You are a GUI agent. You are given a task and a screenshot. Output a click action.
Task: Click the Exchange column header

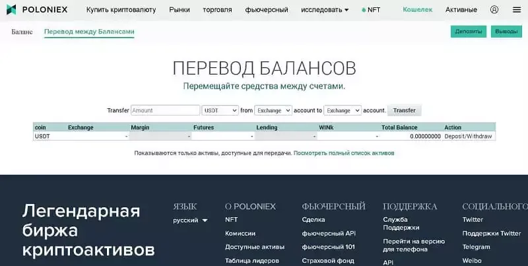(81, 127)
